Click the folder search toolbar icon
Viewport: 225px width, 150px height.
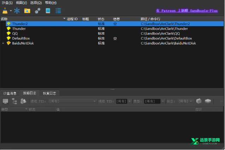click(27, 11)
